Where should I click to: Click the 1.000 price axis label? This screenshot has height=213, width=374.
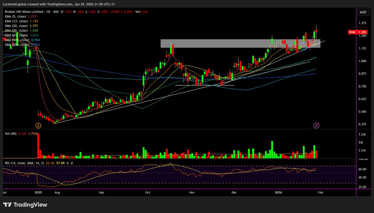[x=362, y=61]
